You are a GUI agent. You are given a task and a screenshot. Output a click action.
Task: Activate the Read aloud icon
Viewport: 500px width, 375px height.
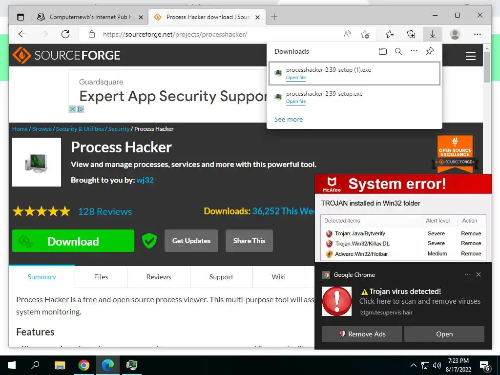coord(347,34)
